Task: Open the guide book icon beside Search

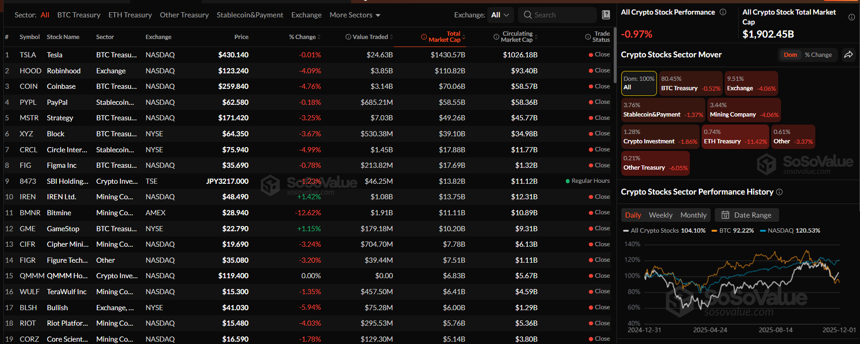Action: (x=606, y=15)
